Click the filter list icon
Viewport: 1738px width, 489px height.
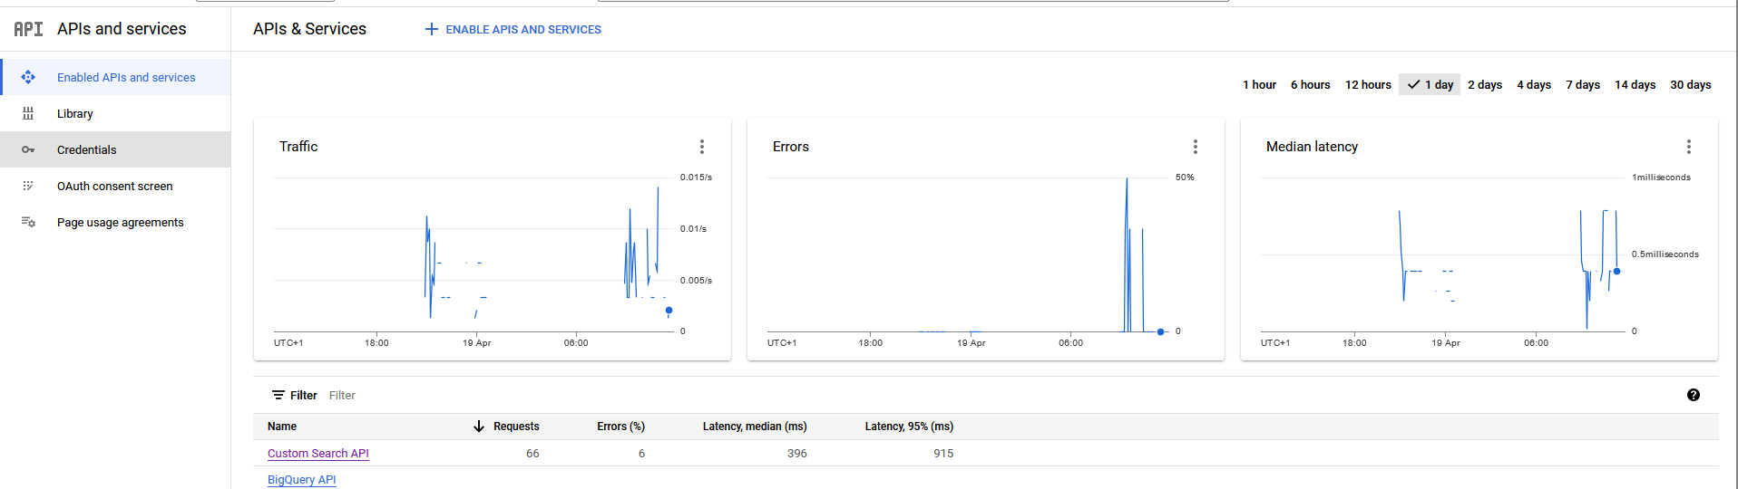tap(278, 395)
